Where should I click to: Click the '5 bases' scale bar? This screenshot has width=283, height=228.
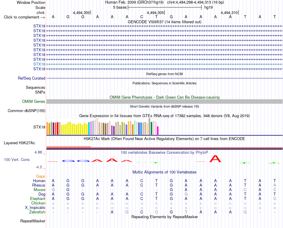point(165,7)
